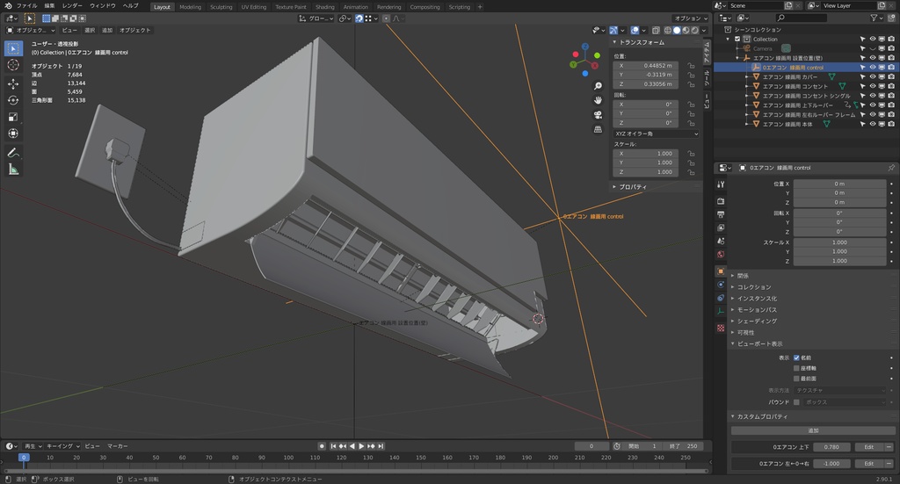Activate the Move tool
900x484 pixels.
(x=13, y=83)
